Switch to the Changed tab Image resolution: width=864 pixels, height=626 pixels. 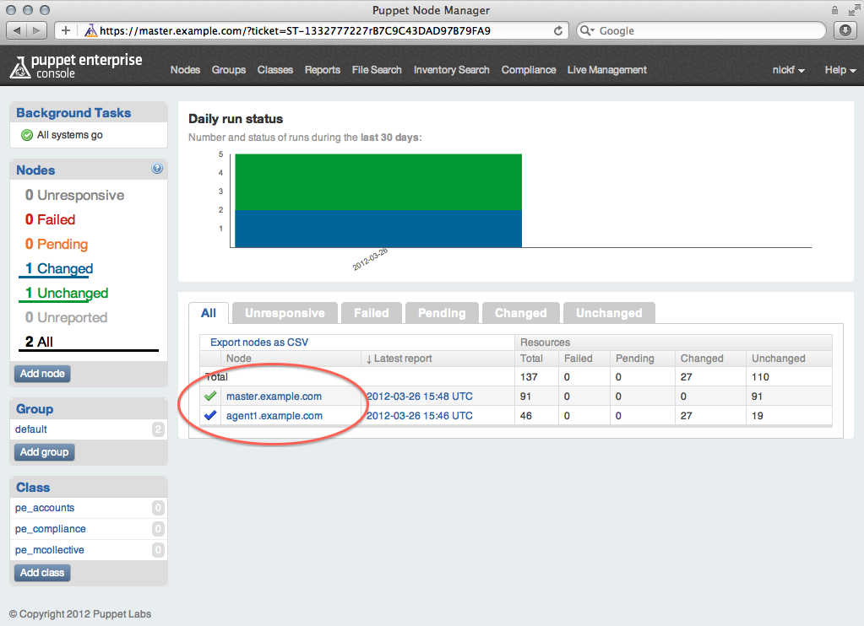[521, 313]
